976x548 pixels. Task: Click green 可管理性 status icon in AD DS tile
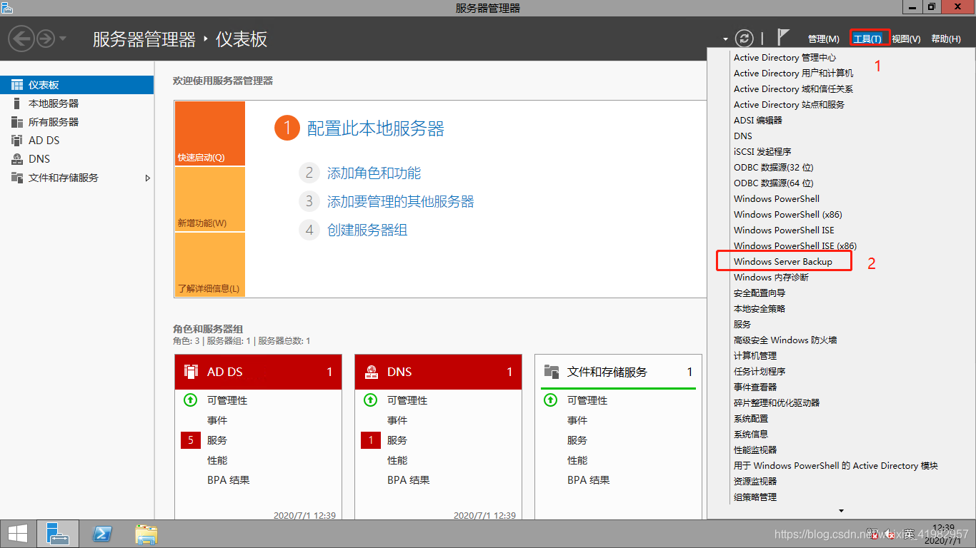point(191,400)
